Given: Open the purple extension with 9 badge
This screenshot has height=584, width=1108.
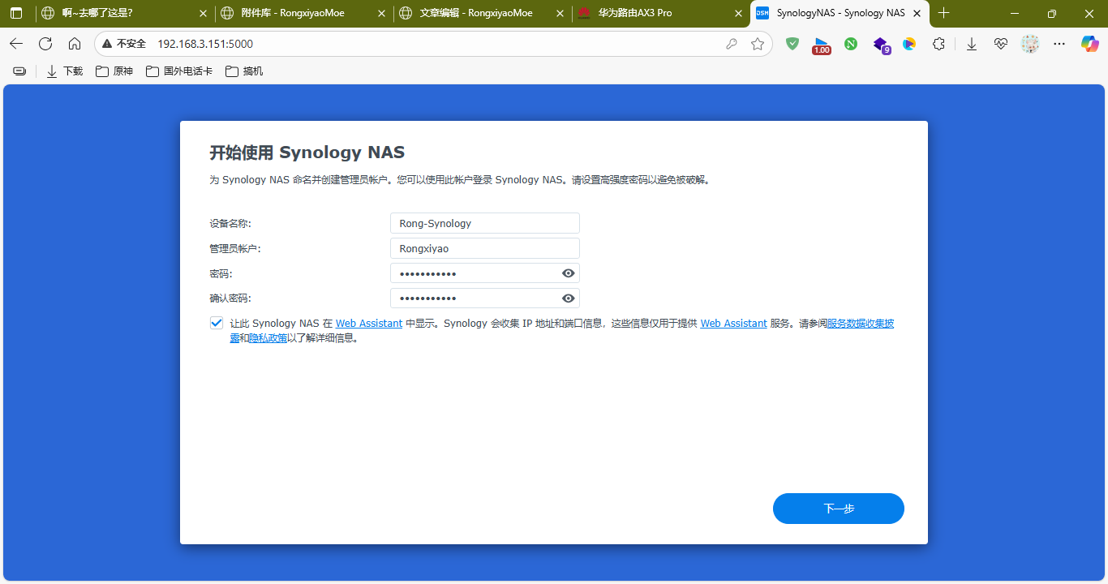Looking at the screenshot, I should tap(881, 45).
